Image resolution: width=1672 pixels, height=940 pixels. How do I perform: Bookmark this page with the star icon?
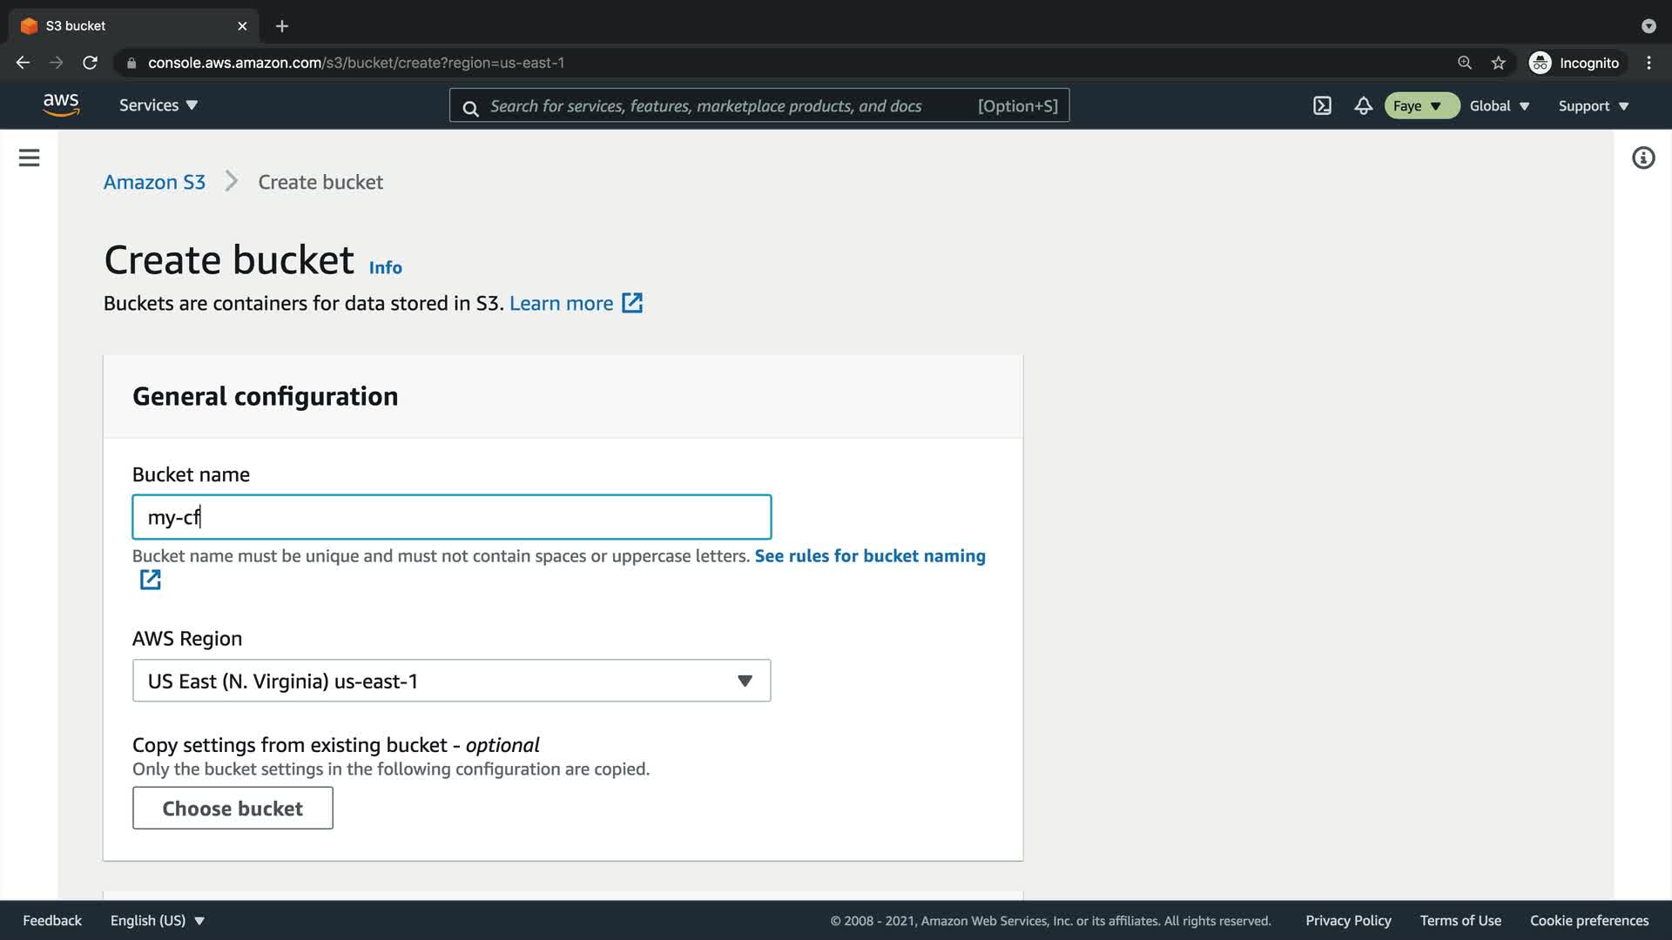pyautogui.click(x=1498, y=63)
